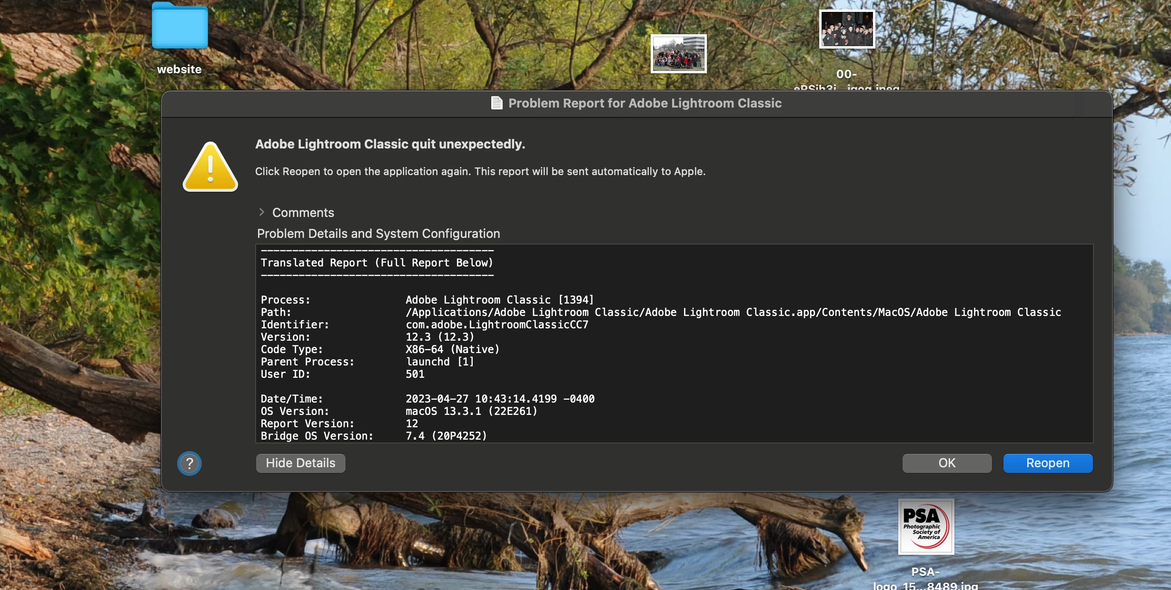This screenshot has width=1171, height=590.
Task: Click the Date/Time value in the report
Action: pos(500,399)
